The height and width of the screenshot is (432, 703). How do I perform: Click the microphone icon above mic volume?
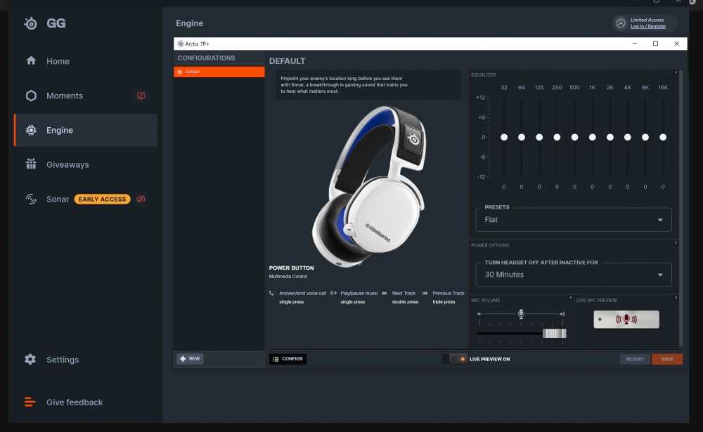coord(521,314)
